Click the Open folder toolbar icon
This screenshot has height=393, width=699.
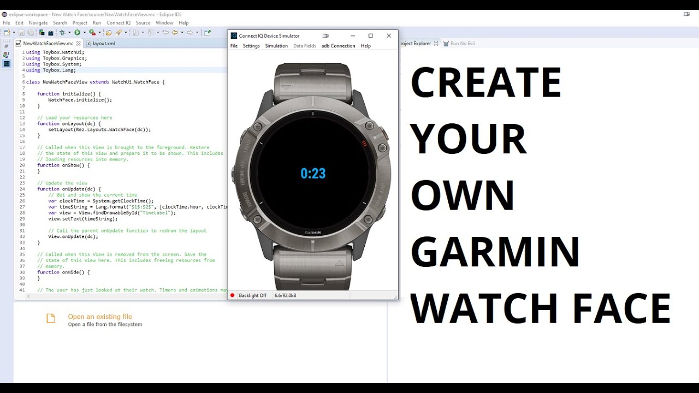coord(109,32)
